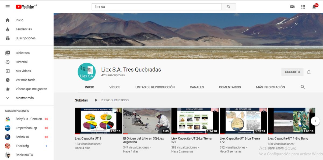Click the TheGrefg channel avatar
This screenshot has height=160, width=323.
tap(8, 146)
